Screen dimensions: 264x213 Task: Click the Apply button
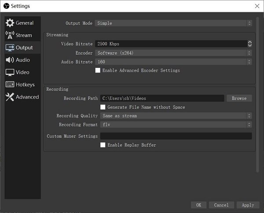248,205
